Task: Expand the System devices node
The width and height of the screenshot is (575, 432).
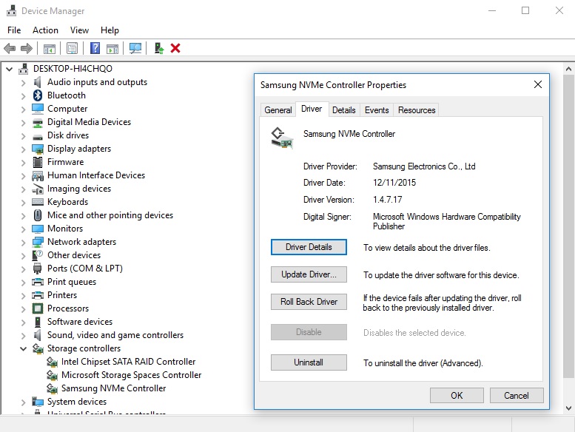Action: coord(24,402)
